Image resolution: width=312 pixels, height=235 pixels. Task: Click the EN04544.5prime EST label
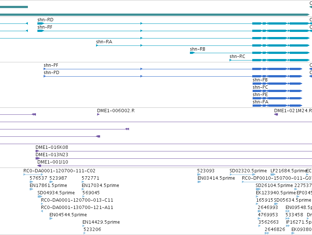[x=68, y=215]
